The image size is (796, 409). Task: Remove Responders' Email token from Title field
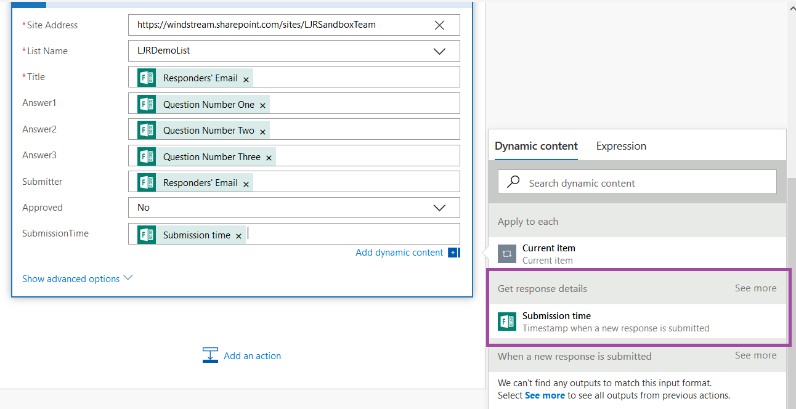pos(246,79)
